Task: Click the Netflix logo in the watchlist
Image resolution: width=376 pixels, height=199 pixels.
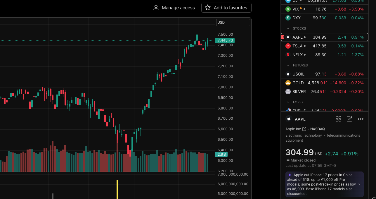Action: click(x=288, y=55)
